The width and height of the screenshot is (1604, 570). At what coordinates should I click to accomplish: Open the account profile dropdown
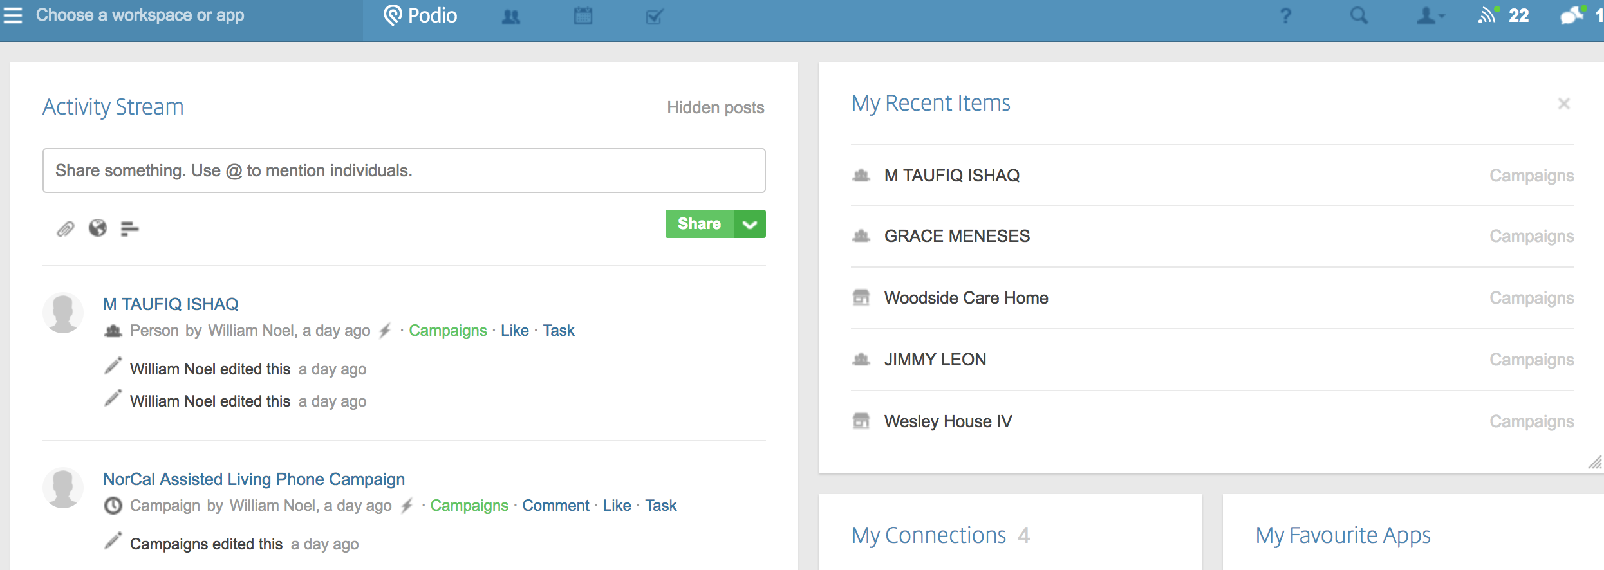pos(1430,15)
